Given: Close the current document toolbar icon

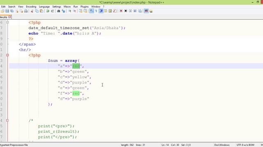Looking at the screenshot, I should coord(17,11).
